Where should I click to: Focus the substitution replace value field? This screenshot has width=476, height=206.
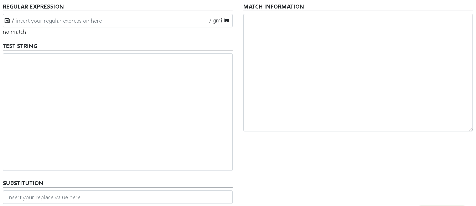pos(118,197)
